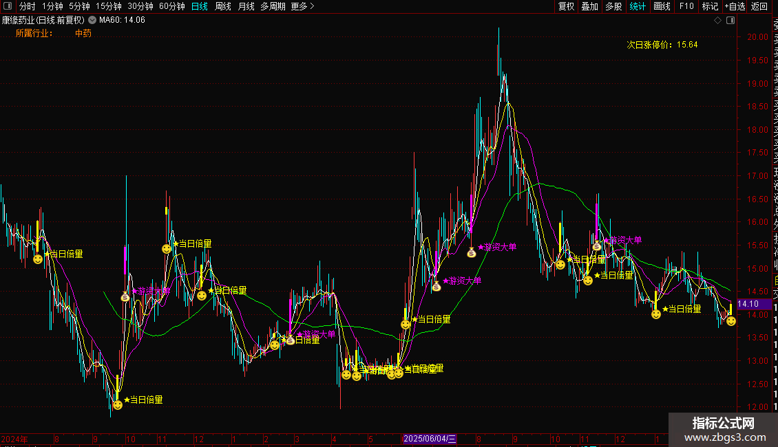Click the 中药 industry label
The width and height of the screenshot is (778, 447).
(83, 33)
